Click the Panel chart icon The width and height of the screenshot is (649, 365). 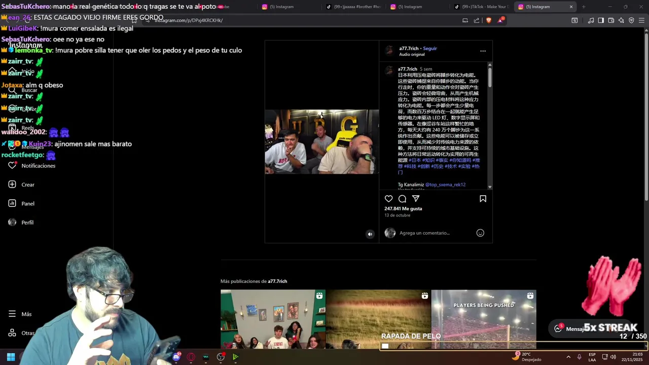(x=12, y=203)
